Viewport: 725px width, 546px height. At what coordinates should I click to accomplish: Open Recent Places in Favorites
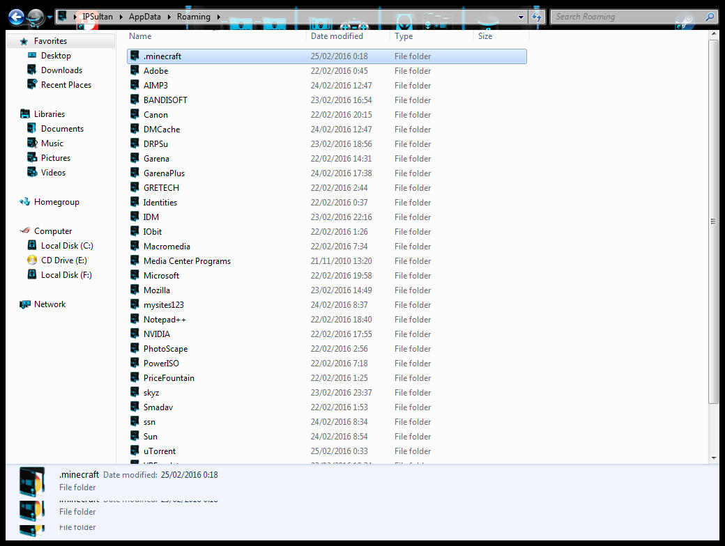pyautogui.click(x=66, y=85)
